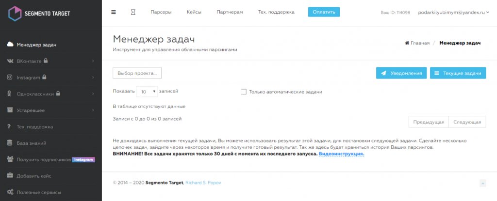
Task: Enable Только автоматические задачи checkbox
Action: 244,92
